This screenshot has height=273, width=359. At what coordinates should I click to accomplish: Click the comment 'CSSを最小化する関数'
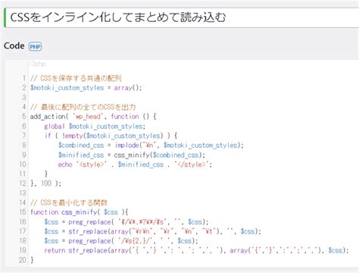[x=69, y=202]
